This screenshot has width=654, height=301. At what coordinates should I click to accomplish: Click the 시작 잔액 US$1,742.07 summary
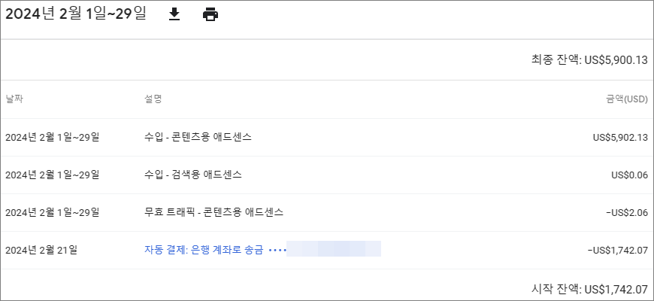(589, 288)
